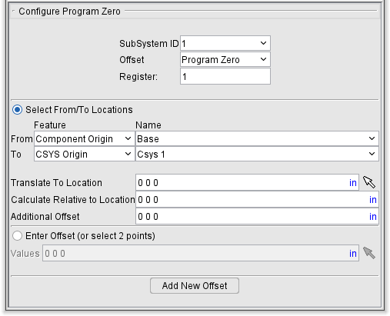This screenshot has height=316, width=390.
Task: Open the Offset dropdown showing Program Zero
Action: pos(225,59)
